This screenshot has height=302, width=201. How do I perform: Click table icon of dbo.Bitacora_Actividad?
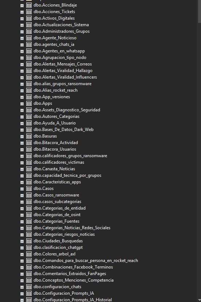(29, 143)
